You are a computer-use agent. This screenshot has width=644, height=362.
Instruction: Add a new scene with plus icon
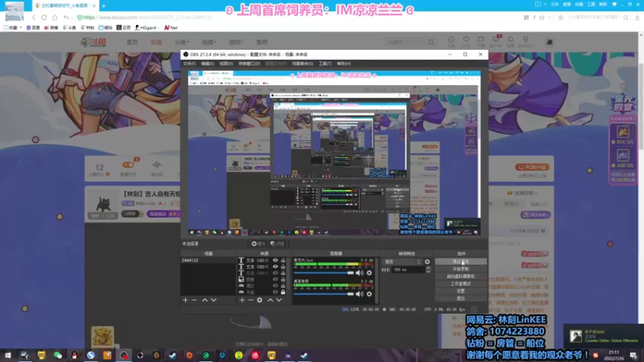185,300
